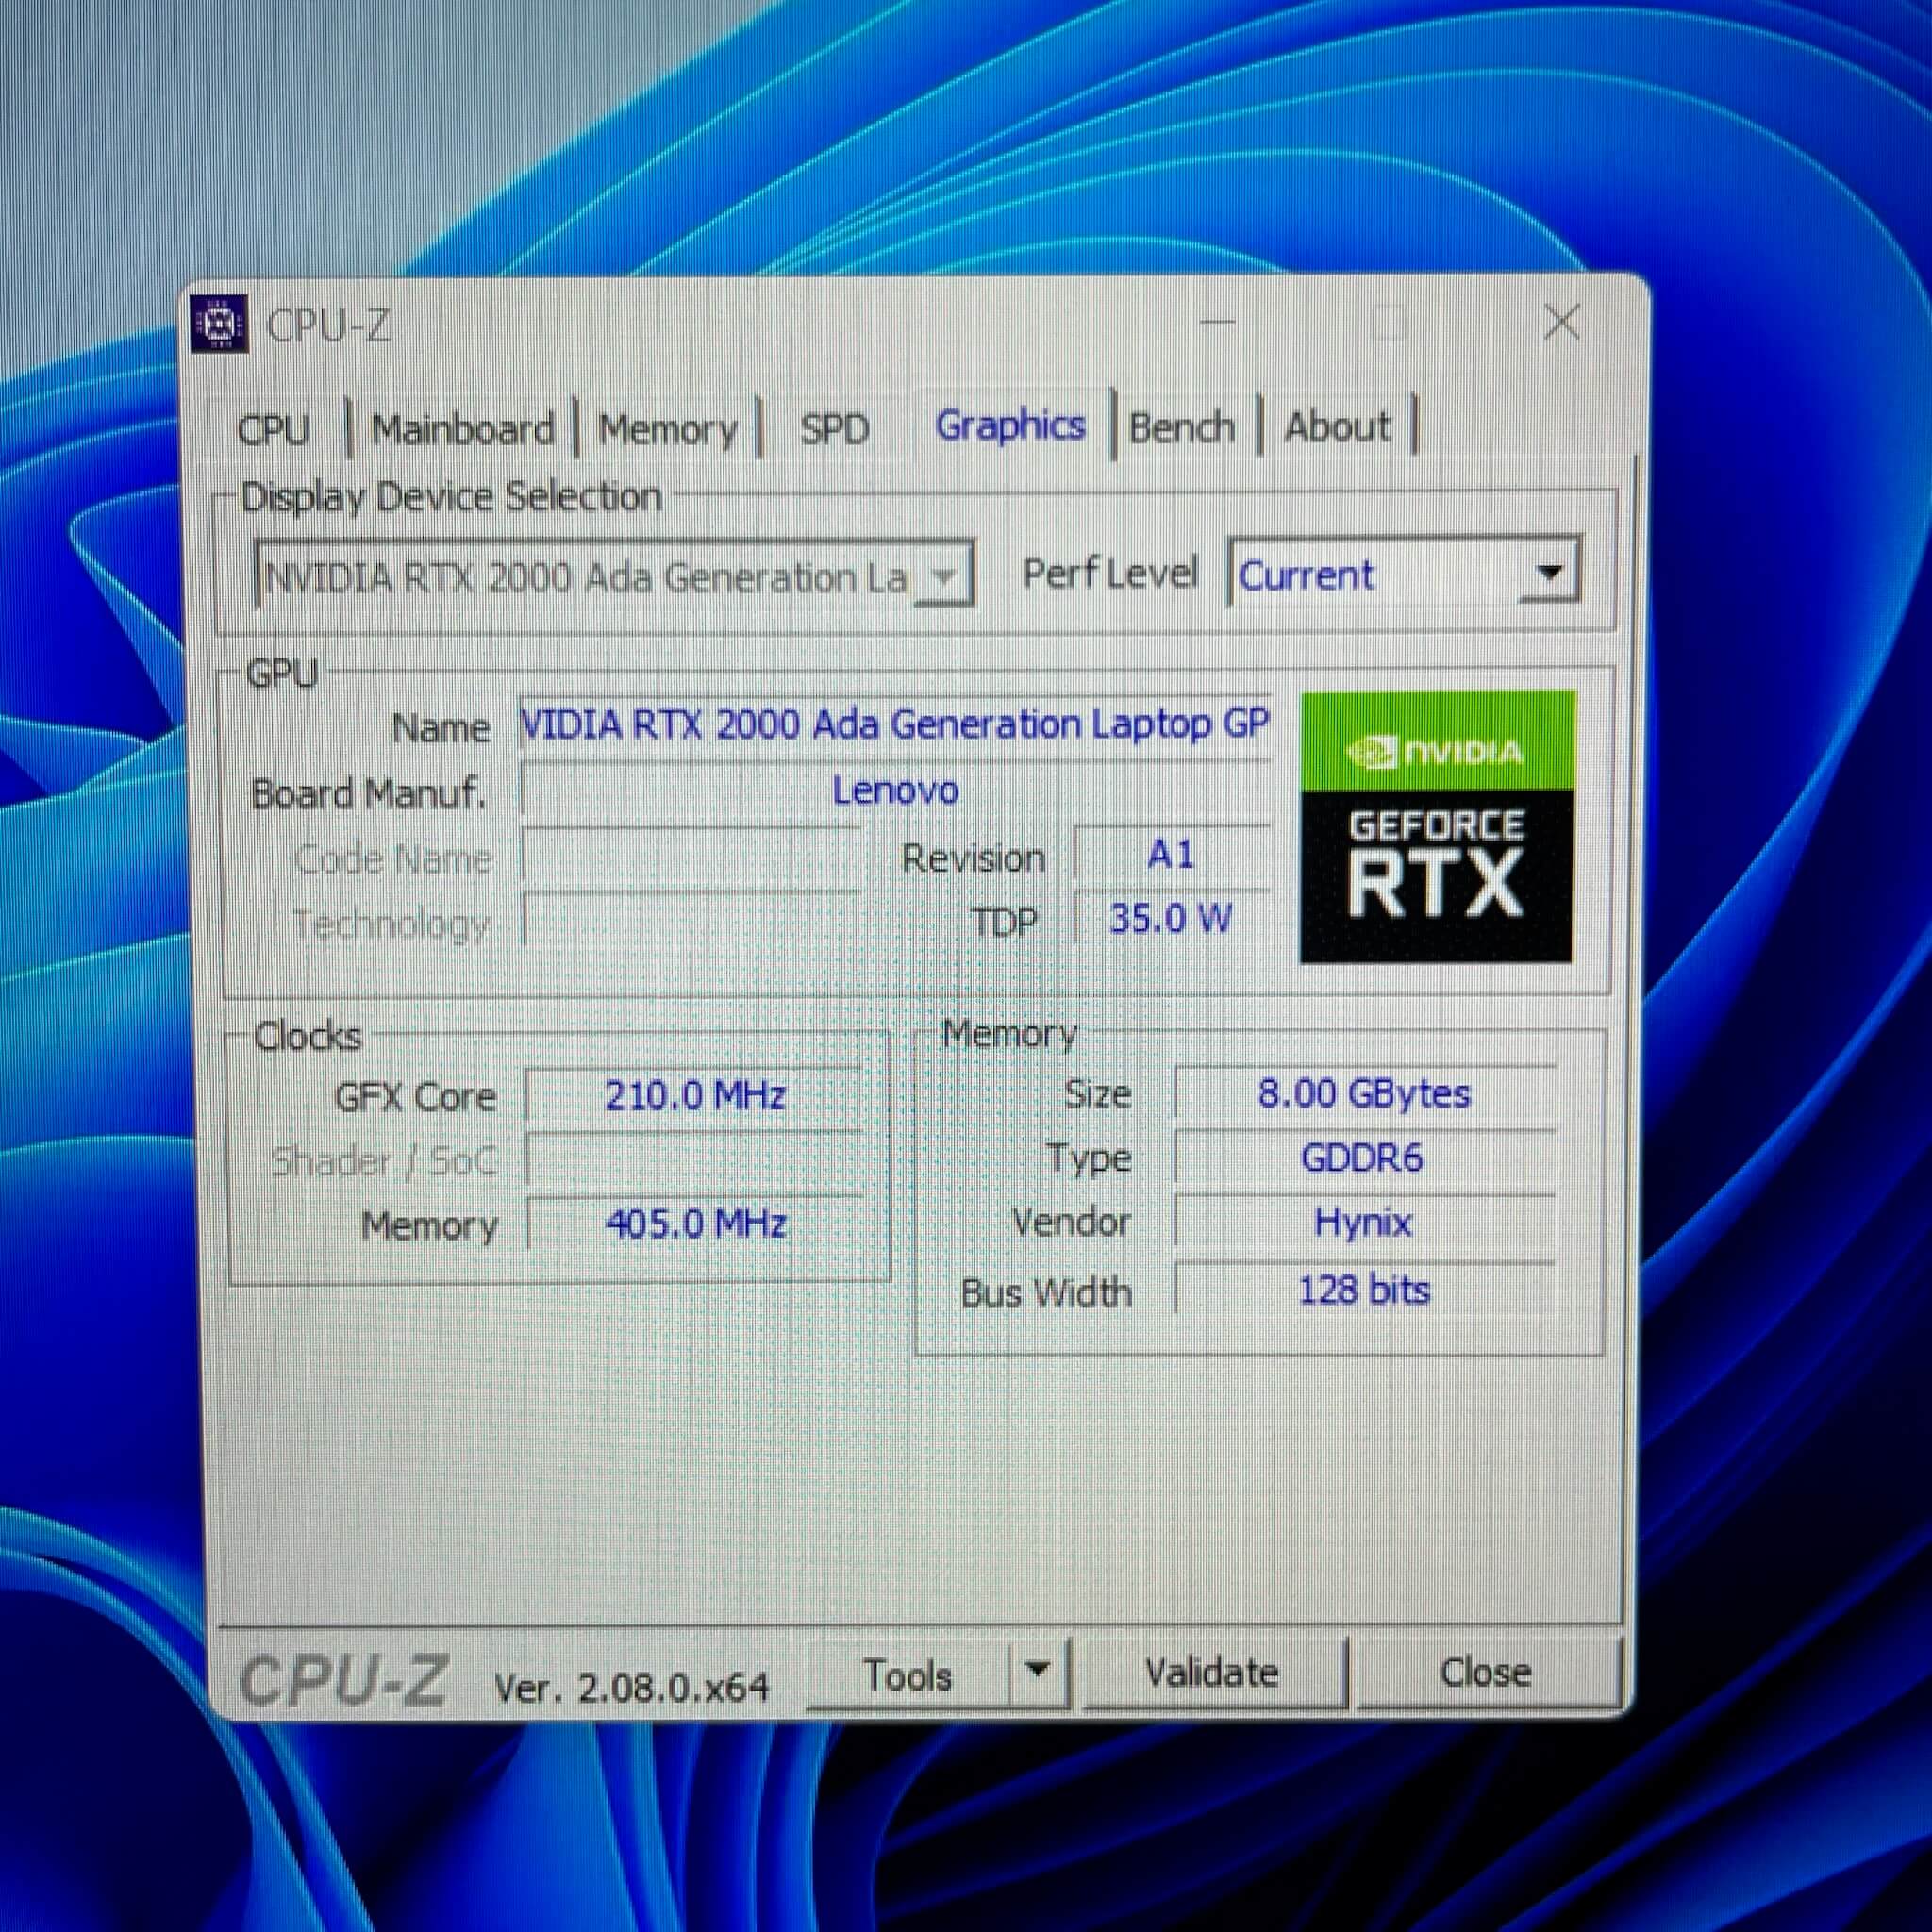Image resolution: width=1932 pixels, height=1932 pixels.
Task: Click the Bus Width value 128 bits
Action: point(1364,1290)
